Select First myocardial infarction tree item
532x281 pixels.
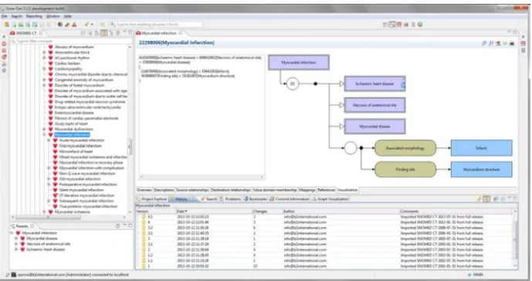pyautogui.click(x=80, y=146)
